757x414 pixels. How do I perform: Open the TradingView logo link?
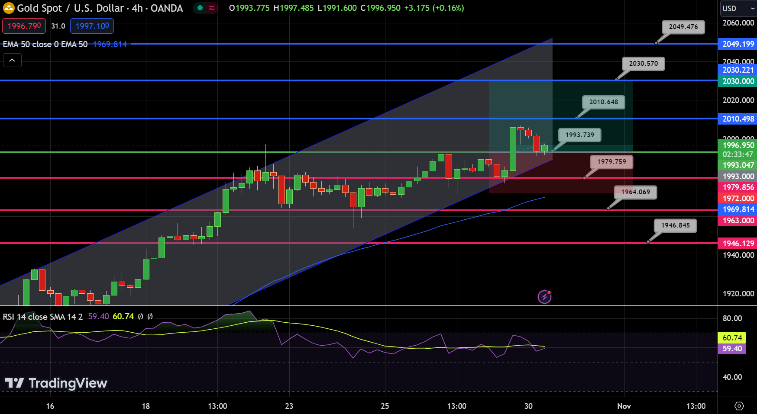coord(56,383)
